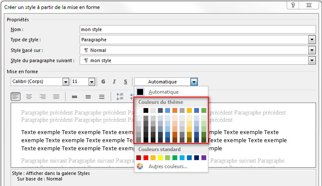Align paragraph text to the left
Viewport: 322px width, 186px height.
click(16, 97)
